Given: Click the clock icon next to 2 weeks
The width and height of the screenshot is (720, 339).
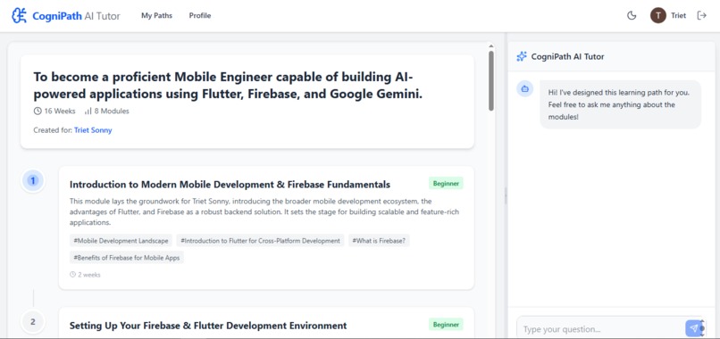Looking at the screenshot, I should (x=72, y=275).
